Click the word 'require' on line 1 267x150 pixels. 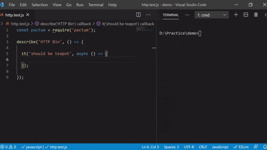coord(61,30)
